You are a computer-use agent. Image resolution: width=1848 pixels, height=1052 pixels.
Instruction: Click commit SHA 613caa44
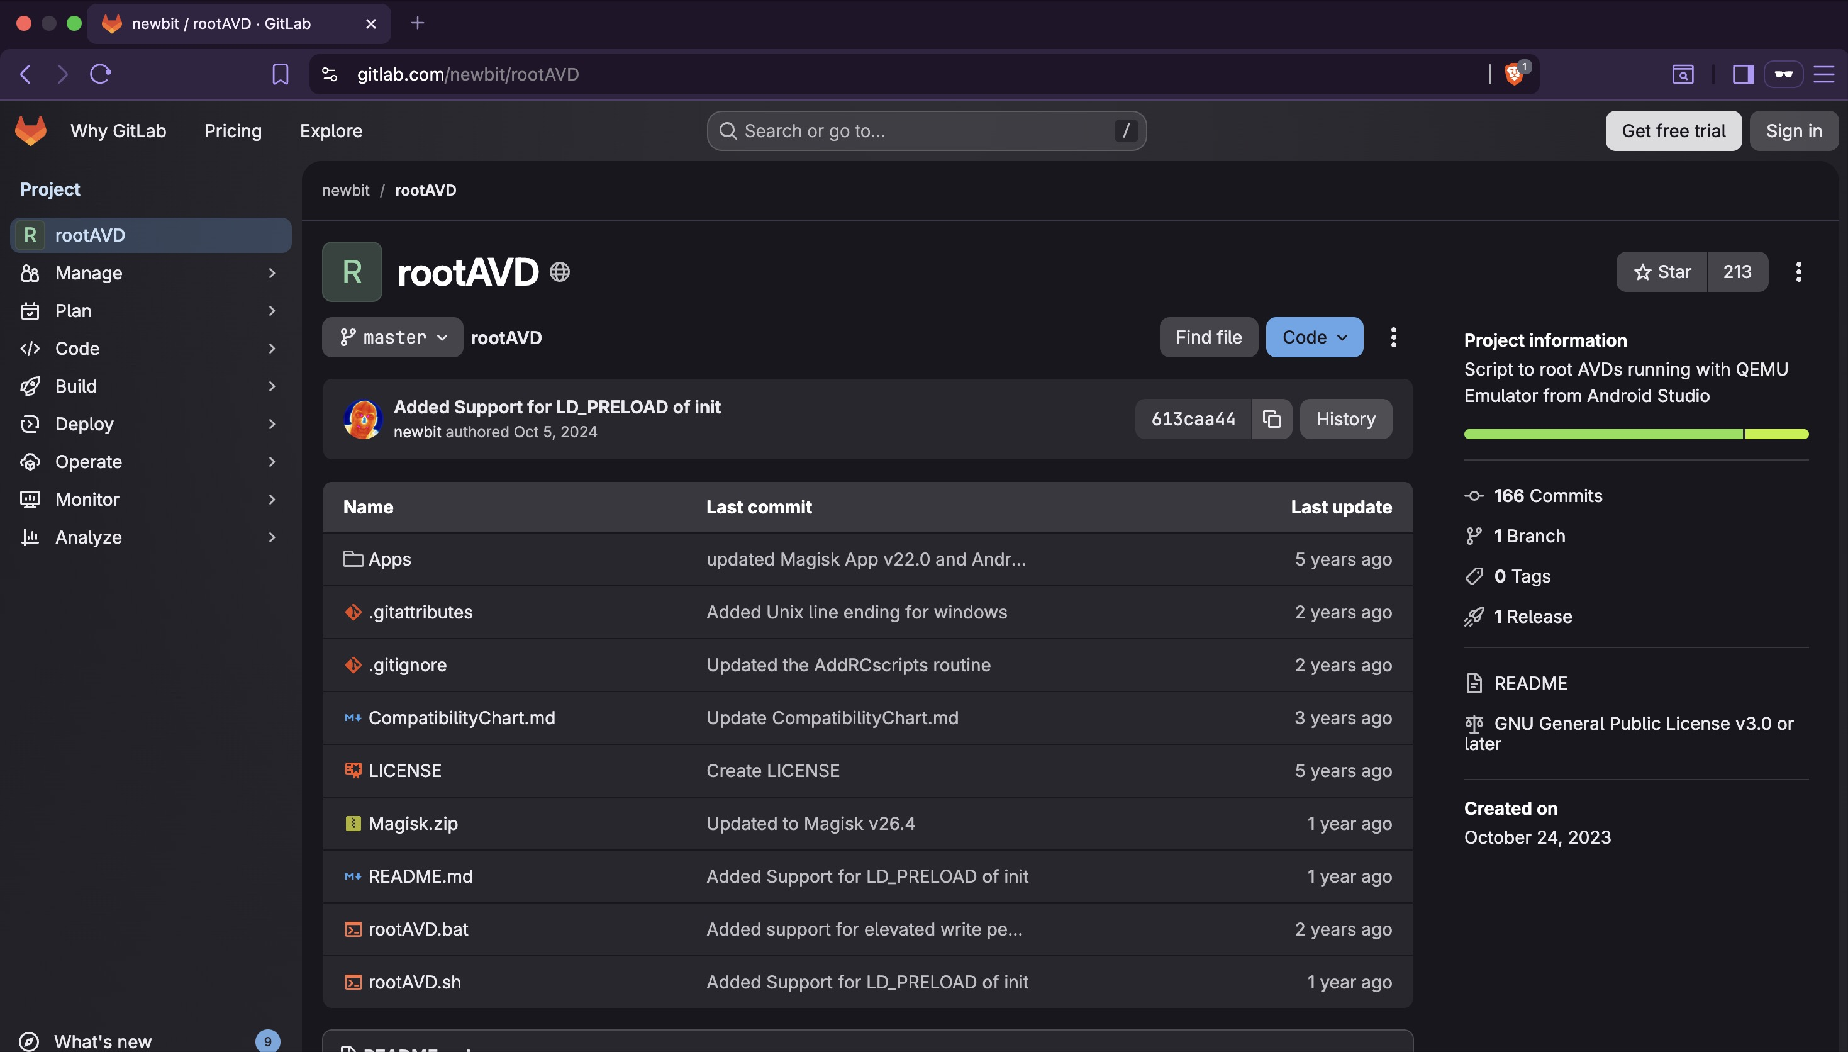pyautogui.click(x=1193, y=419)
